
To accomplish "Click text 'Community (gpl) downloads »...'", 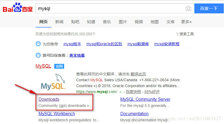I will click(65, 106).
